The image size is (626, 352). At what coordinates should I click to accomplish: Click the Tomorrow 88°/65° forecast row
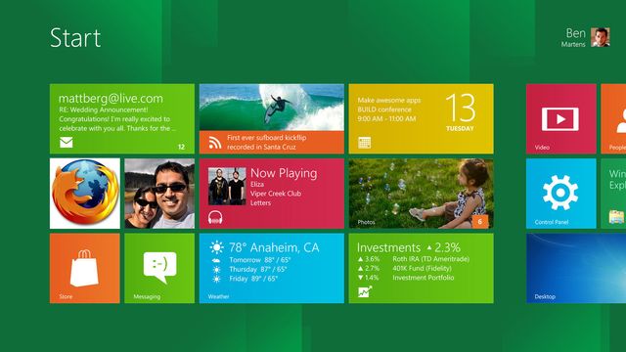(x=251, y=260)
